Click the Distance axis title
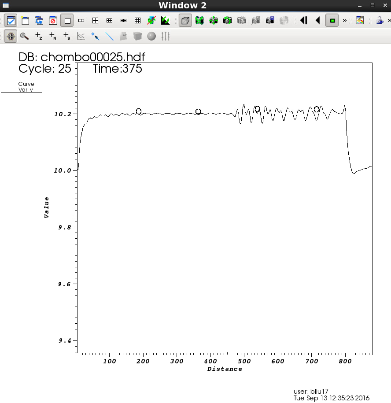Image resolution: width=391 pixels, height=403 pixels. click(225, 369)
